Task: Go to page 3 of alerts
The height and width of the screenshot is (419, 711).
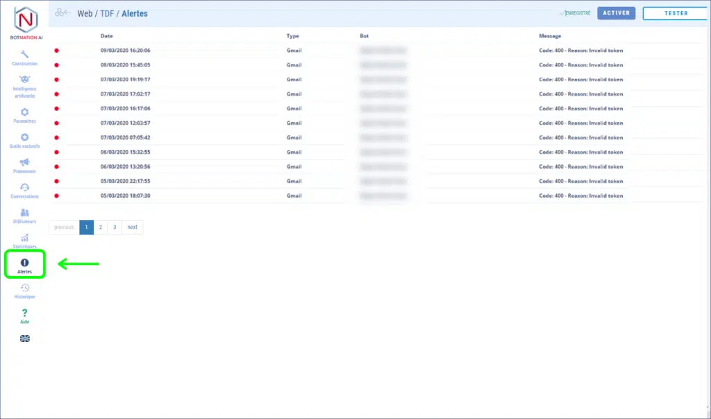Action: 115,227
